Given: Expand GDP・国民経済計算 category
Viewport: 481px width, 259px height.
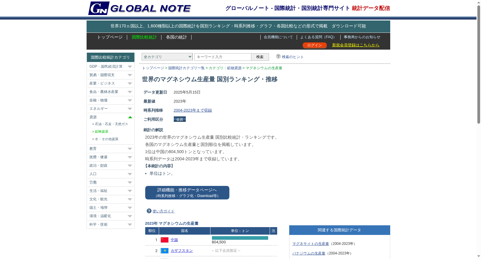Looking at the screenshot, I should click(x=110, y=66).
